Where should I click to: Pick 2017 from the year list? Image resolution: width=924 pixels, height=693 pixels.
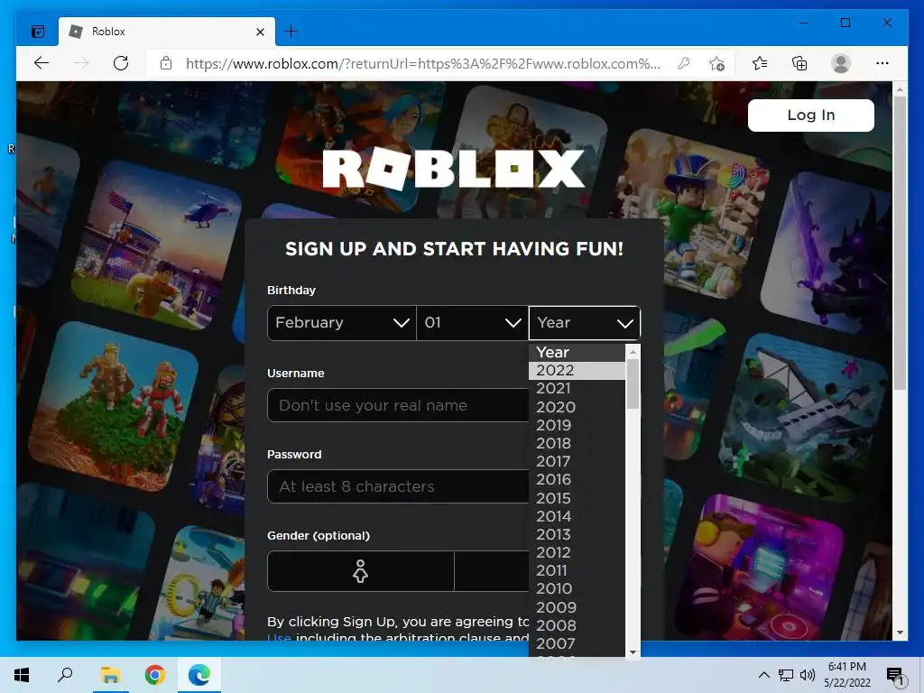[x=577, y=461]
